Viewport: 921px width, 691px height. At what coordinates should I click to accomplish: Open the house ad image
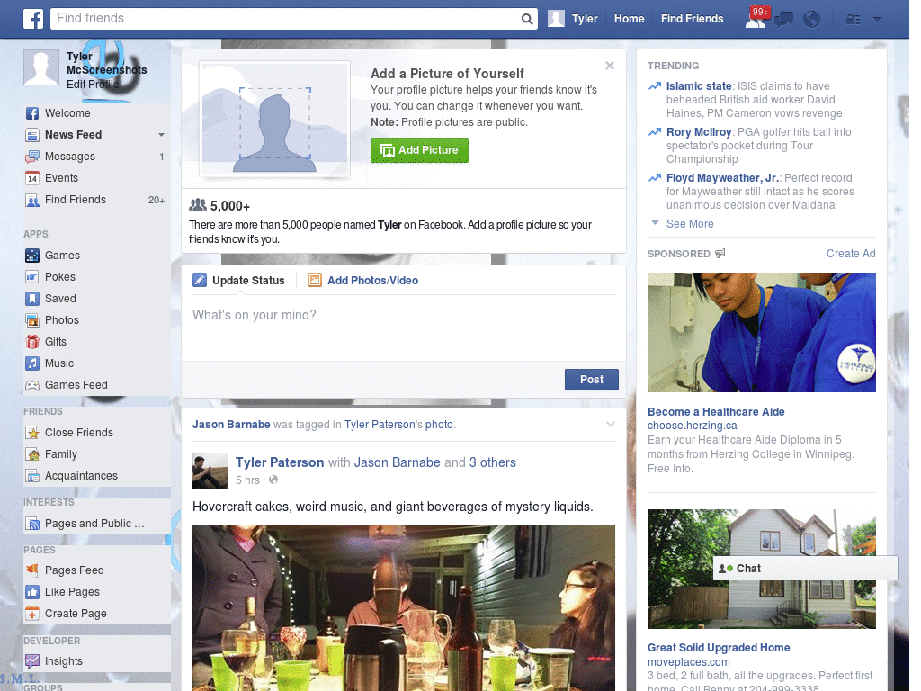[761, 569]
